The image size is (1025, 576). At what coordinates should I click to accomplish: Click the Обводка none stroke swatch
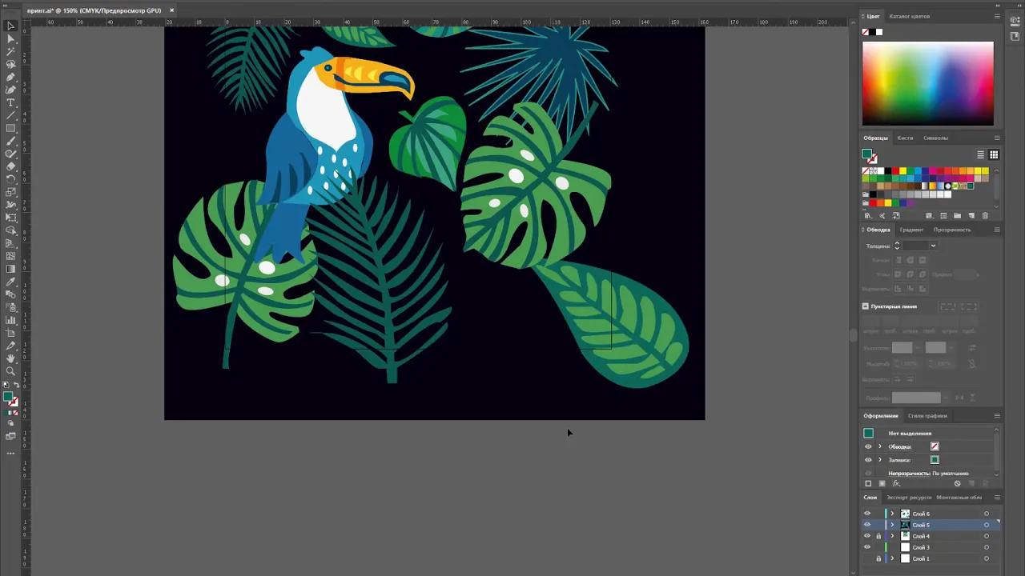(935, 446)
